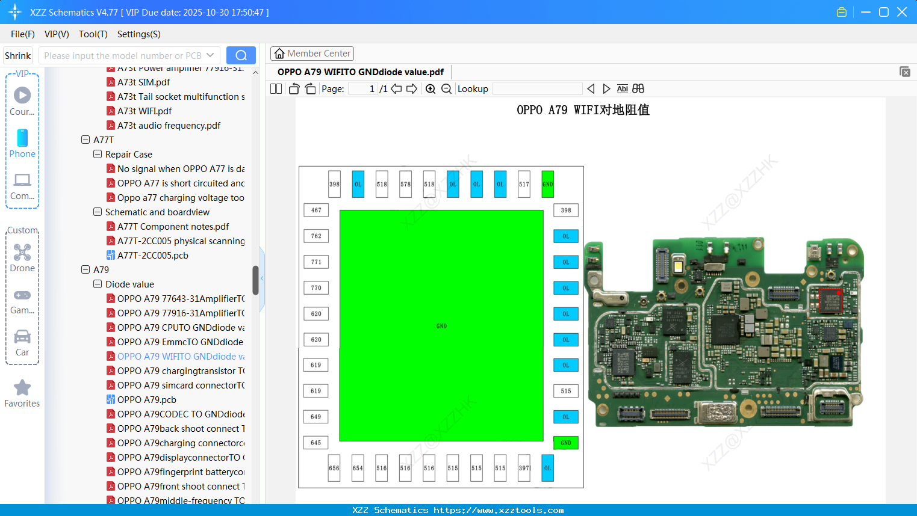
Task: Click inside the Page number field
Action: tap(362, 88)
